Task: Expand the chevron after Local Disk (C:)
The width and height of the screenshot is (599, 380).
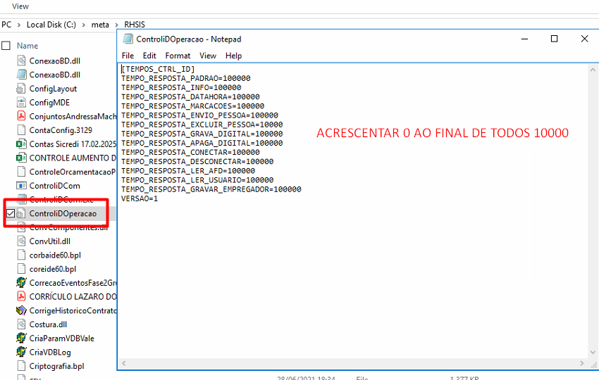Action: [85, 25]
